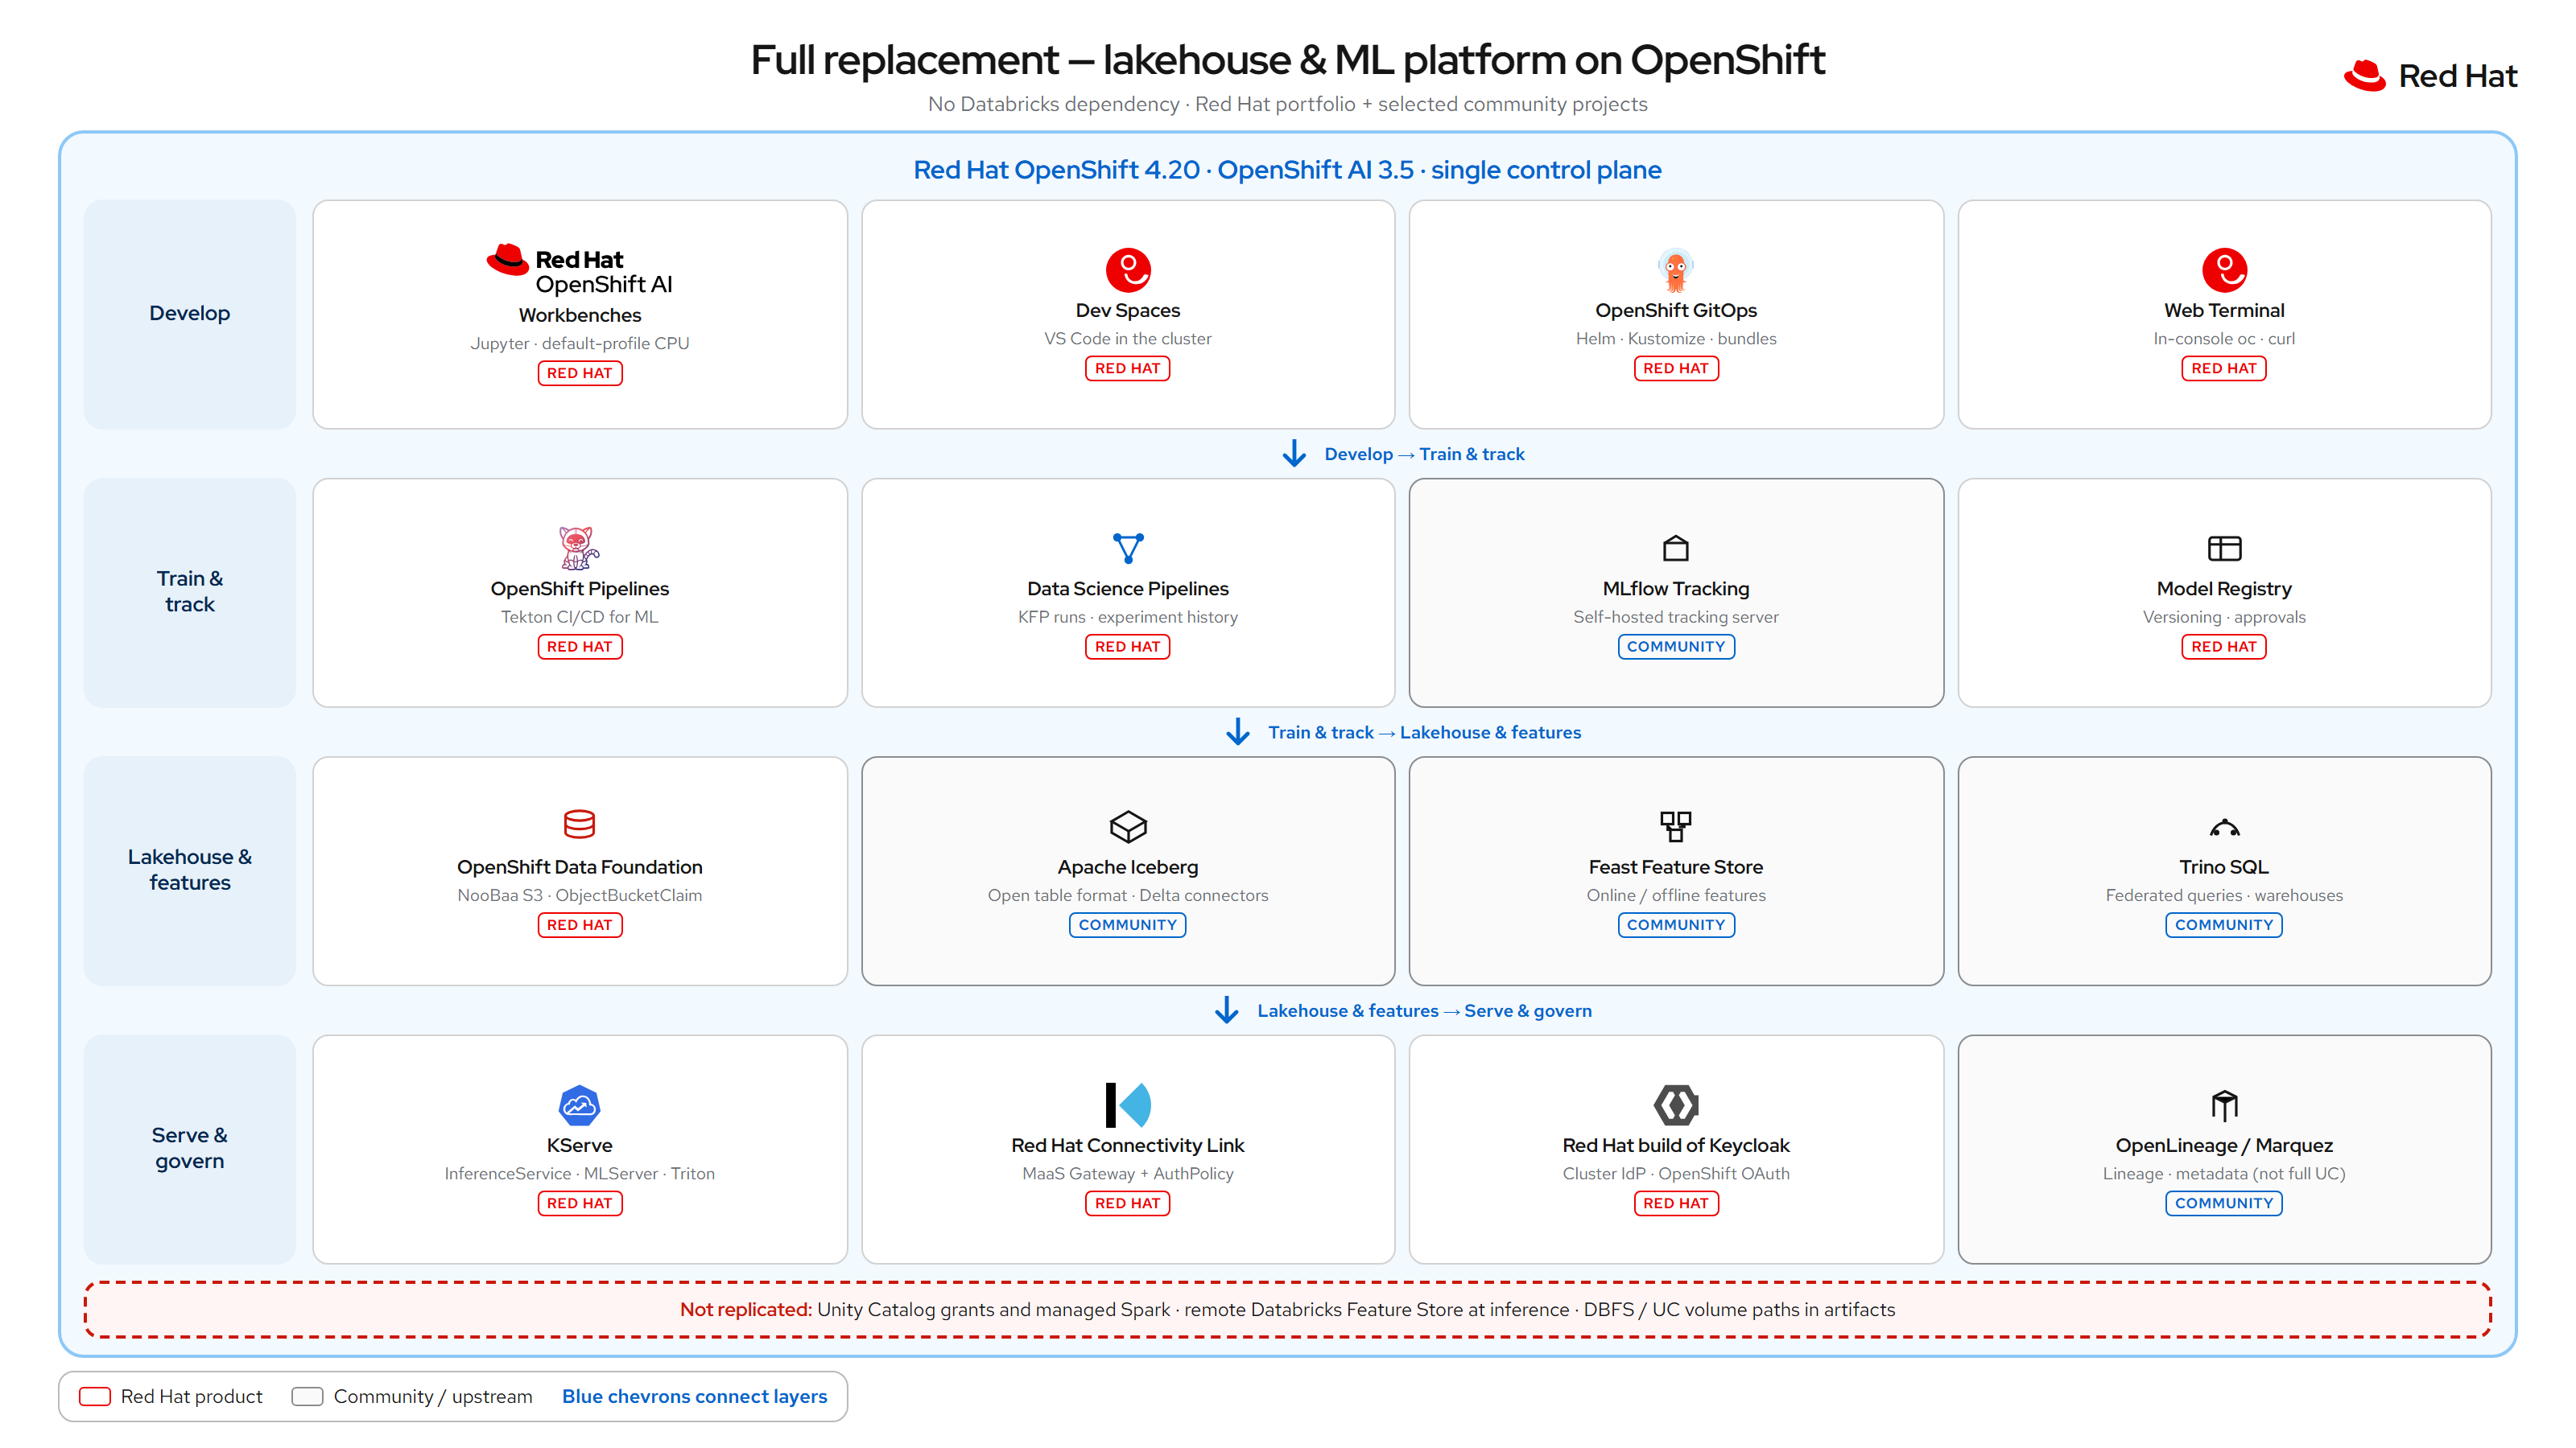Screen dimensions: 2576x1448
Task: Click the OpenShift Pipelines cat icon
Action: point(578,548)
